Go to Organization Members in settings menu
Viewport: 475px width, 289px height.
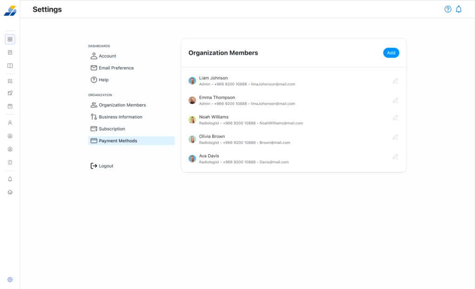click(x=122, y=105)
